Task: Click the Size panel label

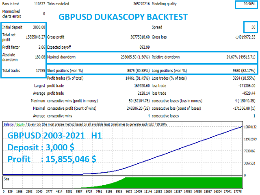Action: [x=6, y=178]
